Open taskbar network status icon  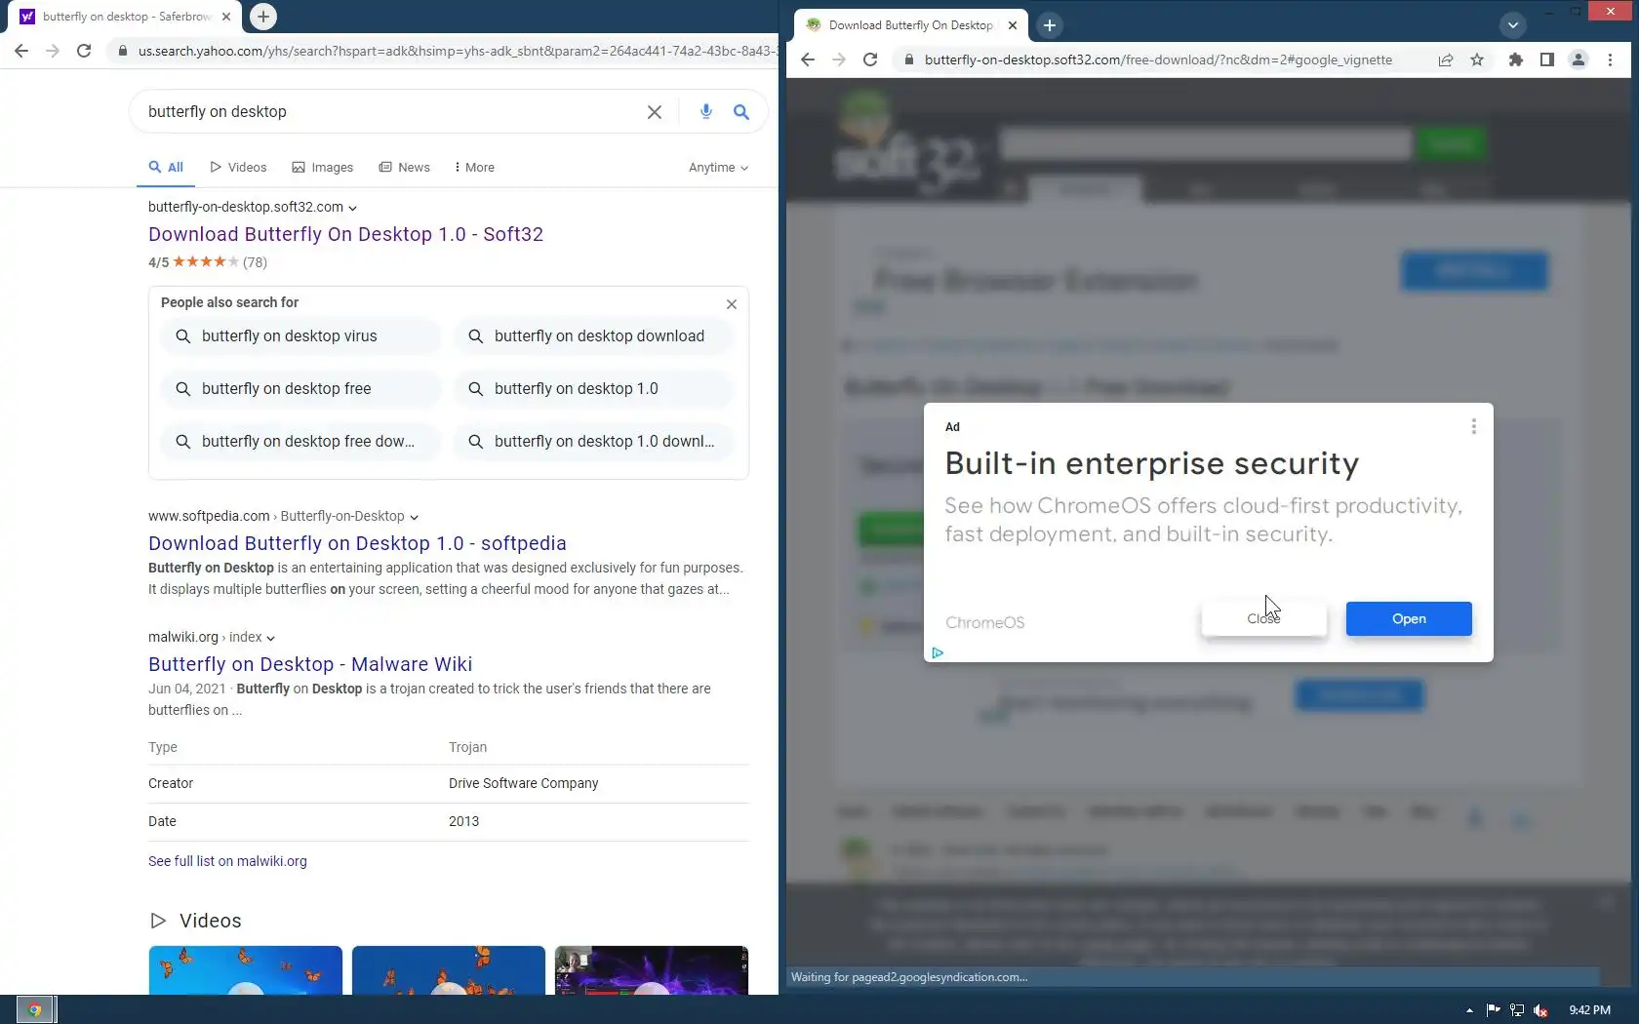[x=1517, y=1010]
